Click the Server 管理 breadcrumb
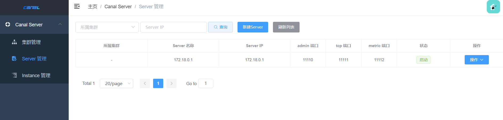The height and width of the screenshot is (120, 503). [151, 6]
